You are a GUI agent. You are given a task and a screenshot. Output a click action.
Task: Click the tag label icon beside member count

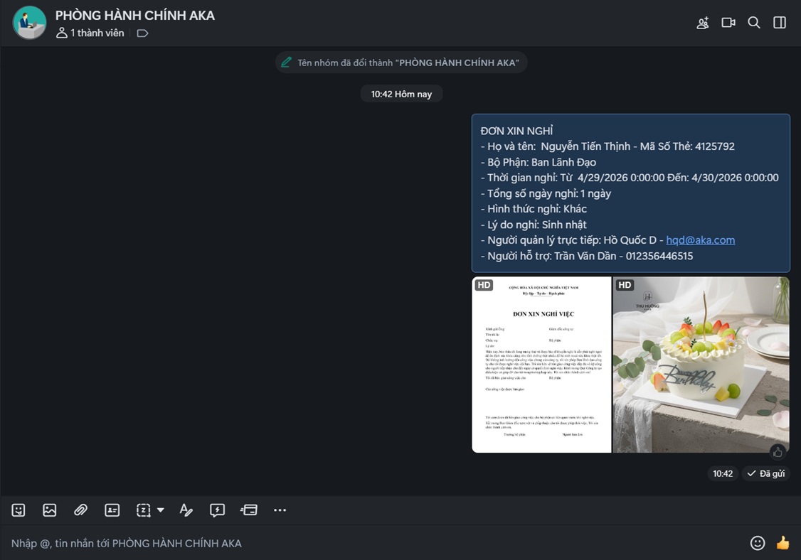click(142, 33)
